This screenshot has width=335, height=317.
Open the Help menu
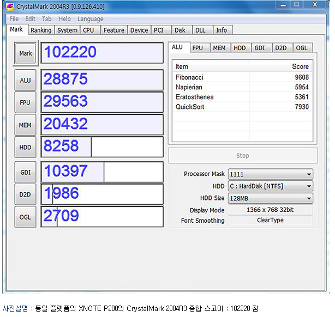(64, 19)
